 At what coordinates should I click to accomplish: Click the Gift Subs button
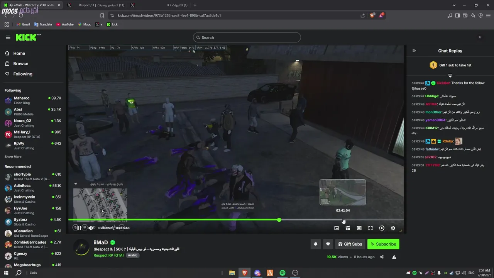click(x=350, y=244)
